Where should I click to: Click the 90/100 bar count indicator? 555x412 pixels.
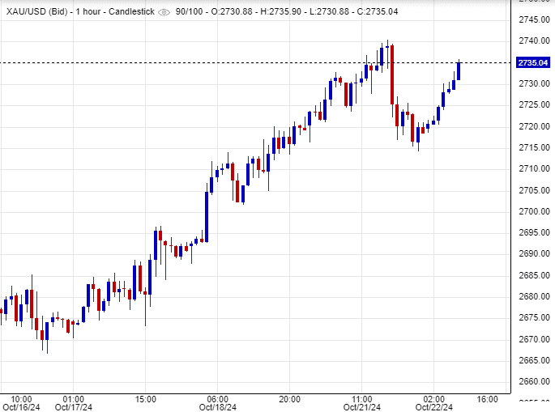(190, 12)
